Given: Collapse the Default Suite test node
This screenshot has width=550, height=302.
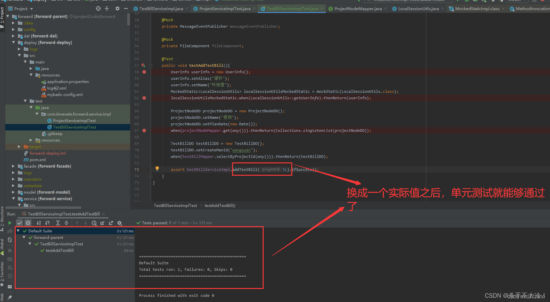Looking at the screenshot, I should [18, 231].
